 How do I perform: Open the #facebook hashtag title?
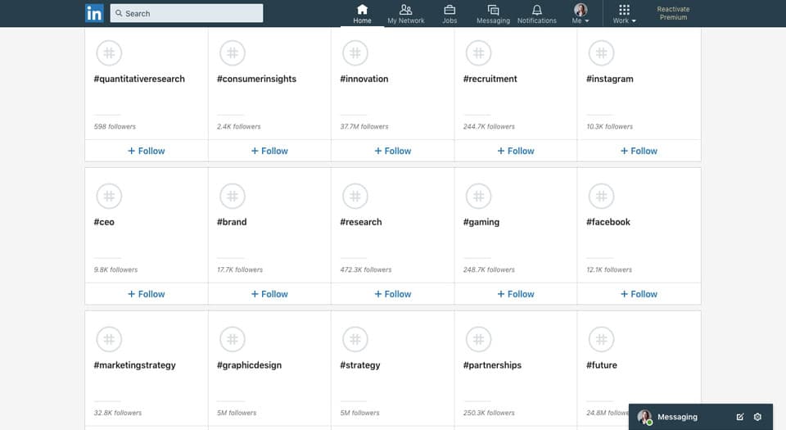[x=608, y=222]
